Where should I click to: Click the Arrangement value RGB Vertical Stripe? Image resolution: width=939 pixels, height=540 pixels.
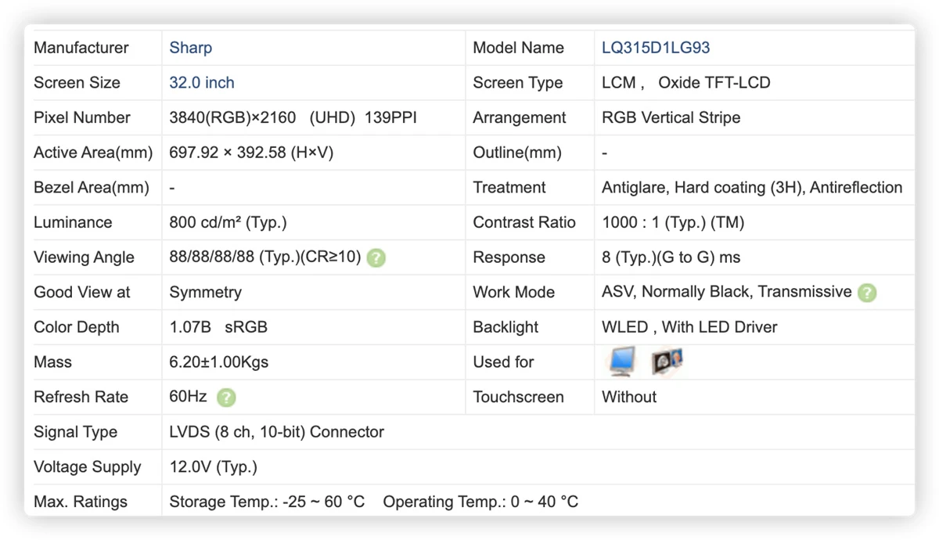coord(671,118)
